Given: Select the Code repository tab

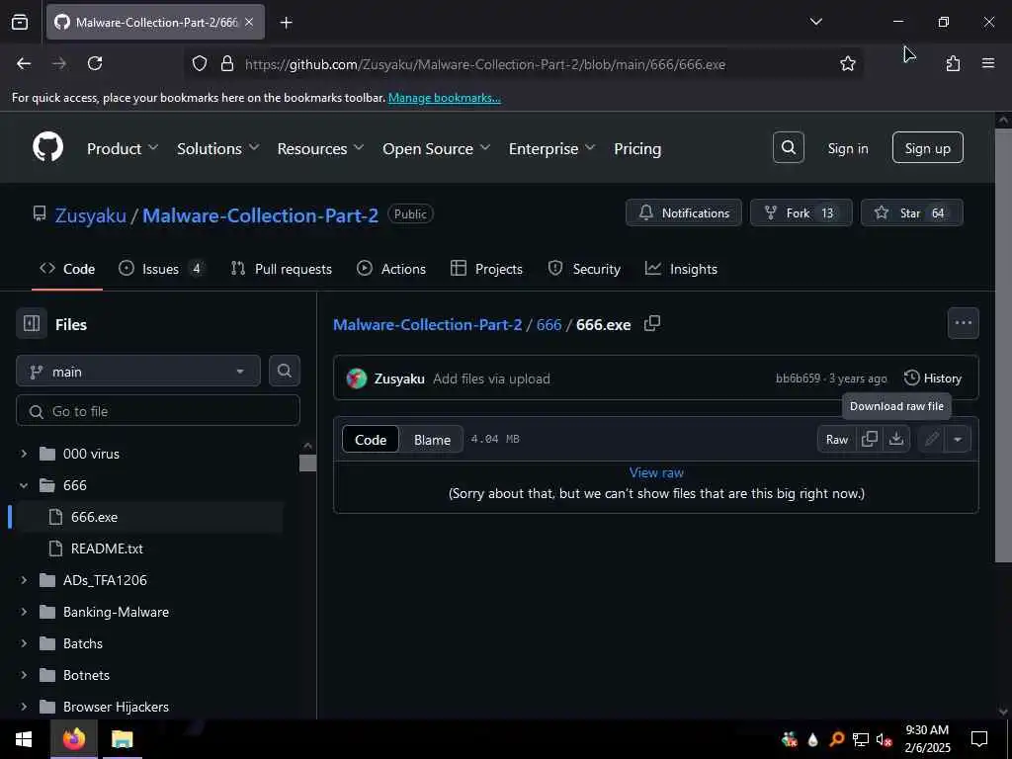Looking at the screenshot, I should click(67, 269).
